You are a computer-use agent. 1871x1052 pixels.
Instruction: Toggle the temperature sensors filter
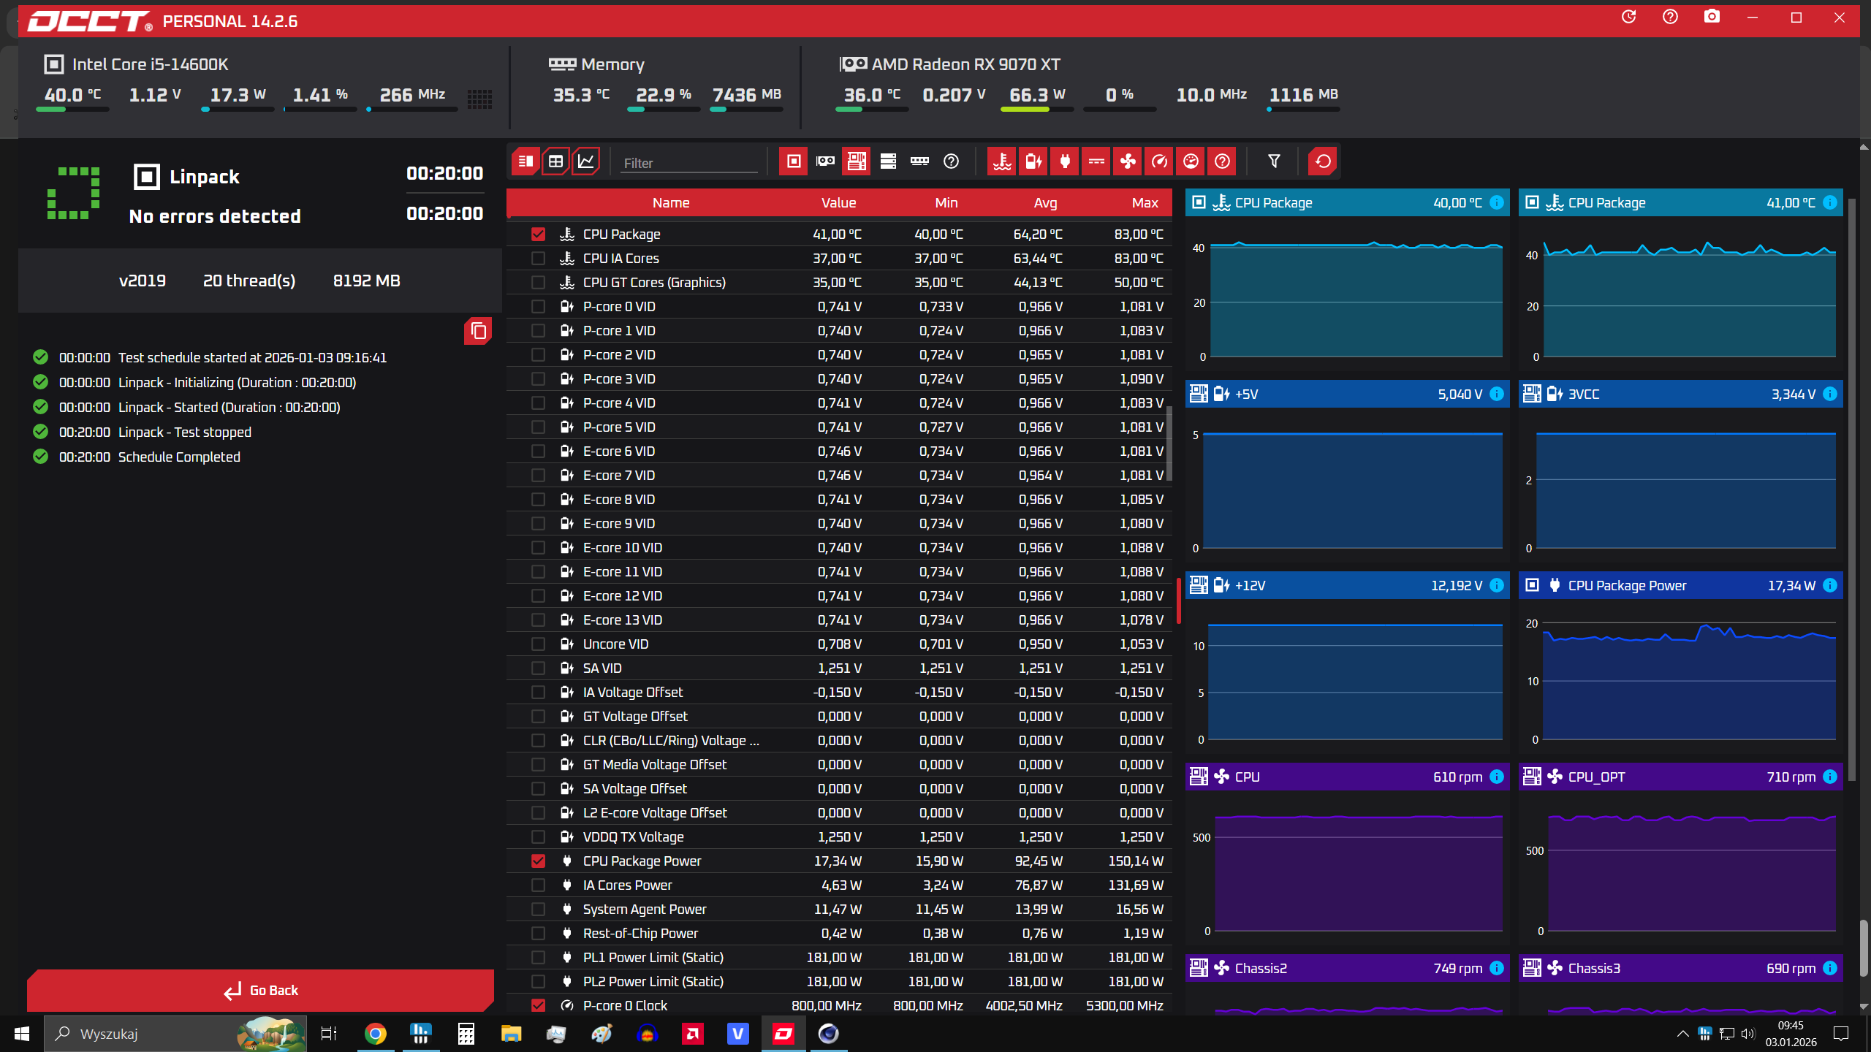[1002, 161]
